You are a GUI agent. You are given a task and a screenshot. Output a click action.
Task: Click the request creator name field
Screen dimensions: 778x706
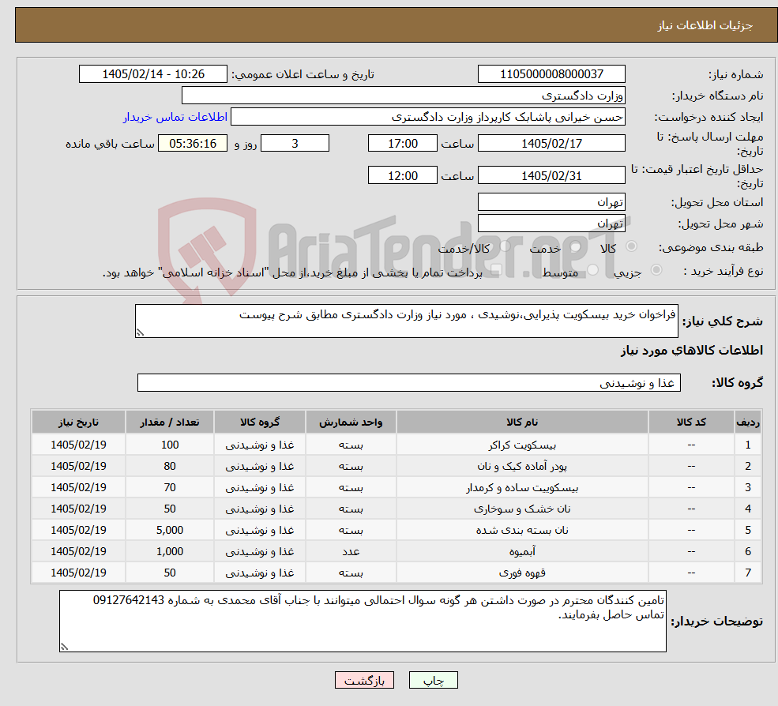(x=427, y=117)
